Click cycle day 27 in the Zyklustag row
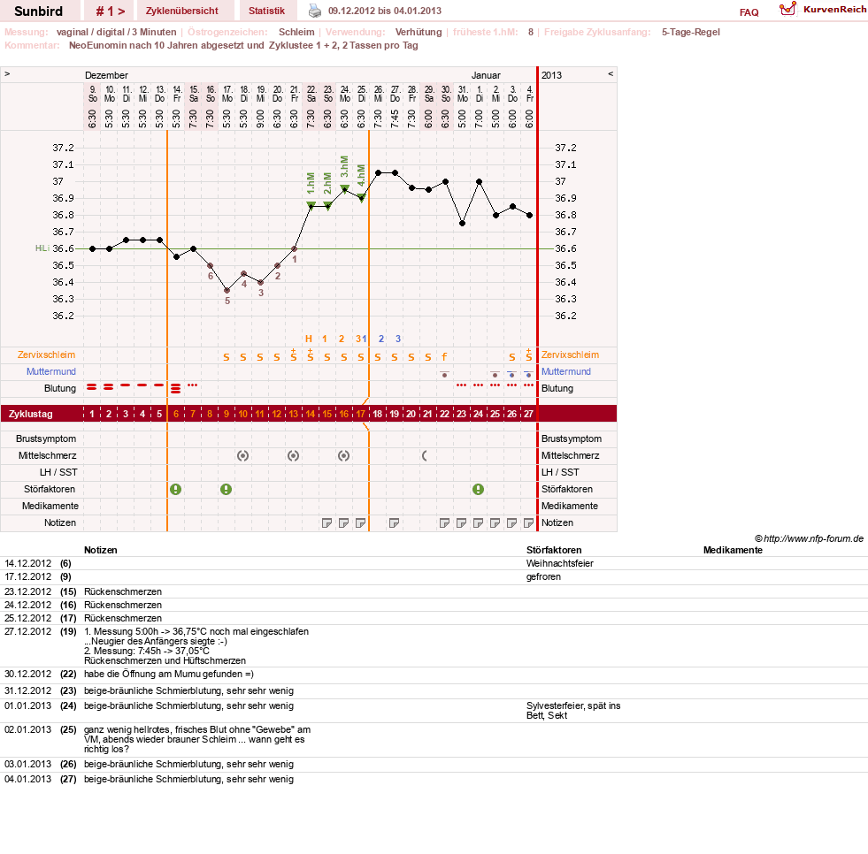This screenshot has height=854, width=868. [528, 414]
